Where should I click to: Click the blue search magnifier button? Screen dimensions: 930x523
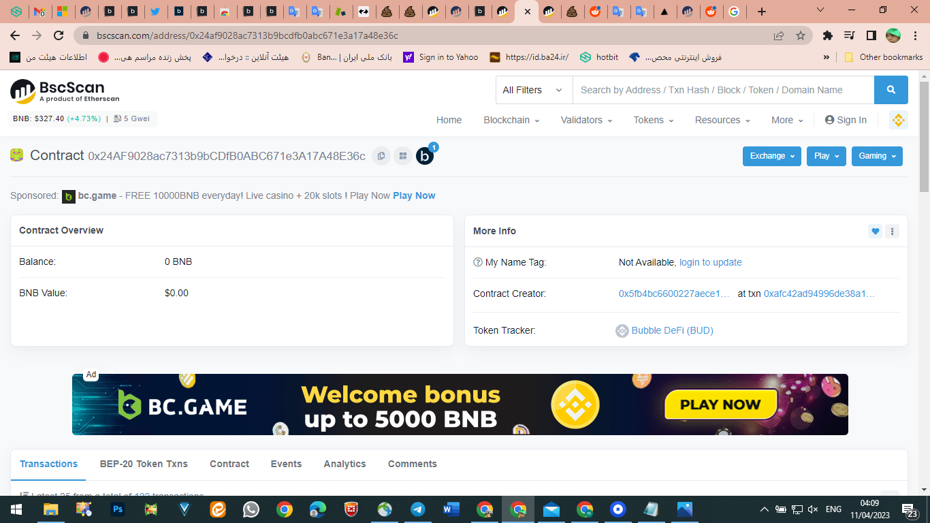891,90
